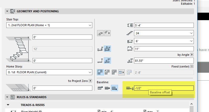Open the 'by Angle' option arrow
This screenshot has width=209, height=112.
pyautogui.click(x=192, y=55)
